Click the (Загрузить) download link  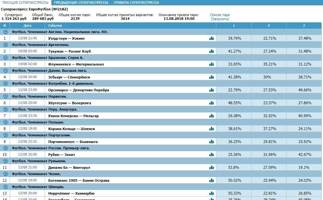coord(220,19)
